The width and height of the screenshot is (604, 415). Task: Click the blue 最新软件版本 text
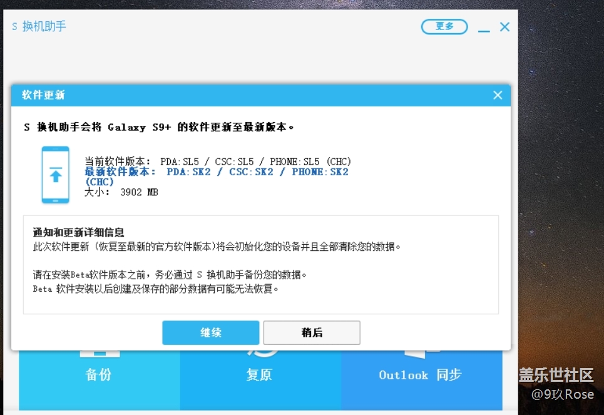[x=217, y=172]
